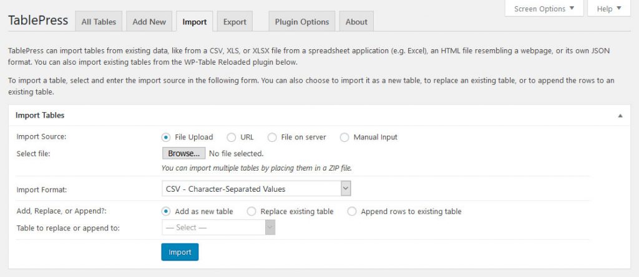This screenshot has width=639, height=277.
Task: Open the Plugin Options tab
Action: (x=302, y=22)
